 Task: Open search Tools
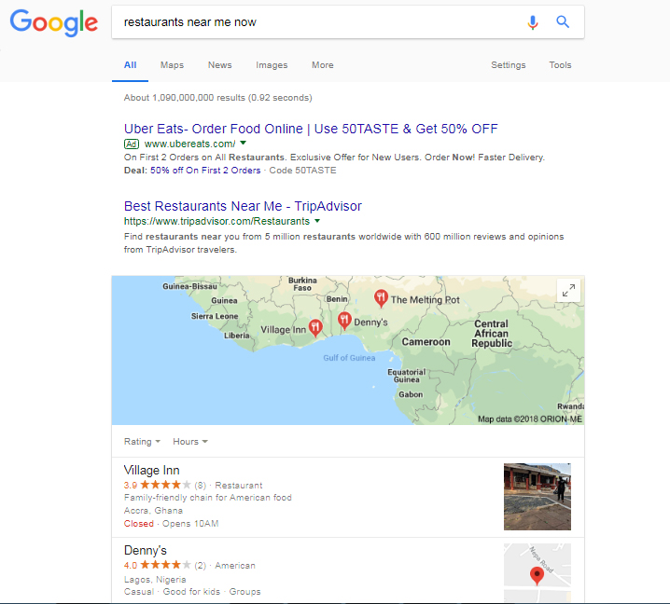point(560,65)
